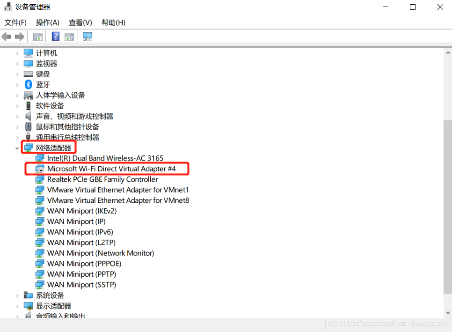The height and width of the screenshot is (332, 452).
Task: Select WAN Miniport (Network Monitor)
Action: pos(101,253)
